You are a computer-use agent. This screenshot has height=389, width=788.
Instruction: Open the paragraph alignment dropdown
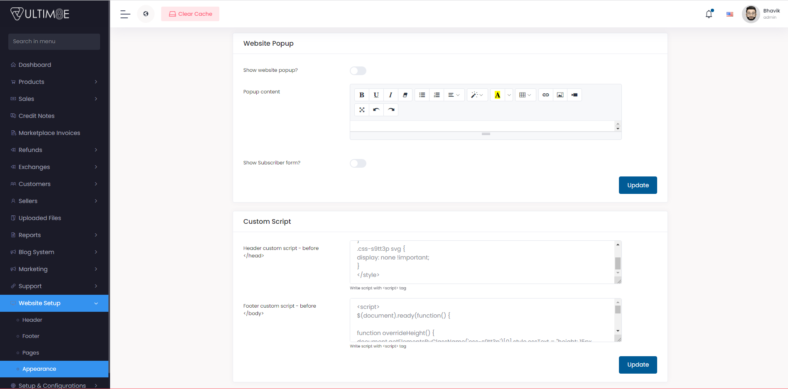(454, 95)
